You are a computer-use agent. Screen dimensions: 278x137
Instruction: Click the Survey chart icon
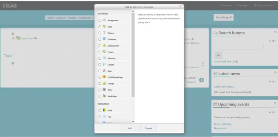tap(104, 83)
